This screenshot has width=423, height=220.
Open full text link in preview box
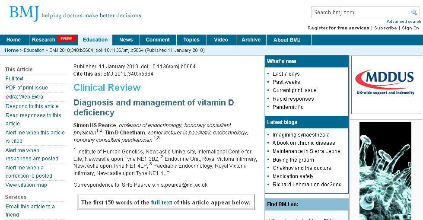point(161,202)
